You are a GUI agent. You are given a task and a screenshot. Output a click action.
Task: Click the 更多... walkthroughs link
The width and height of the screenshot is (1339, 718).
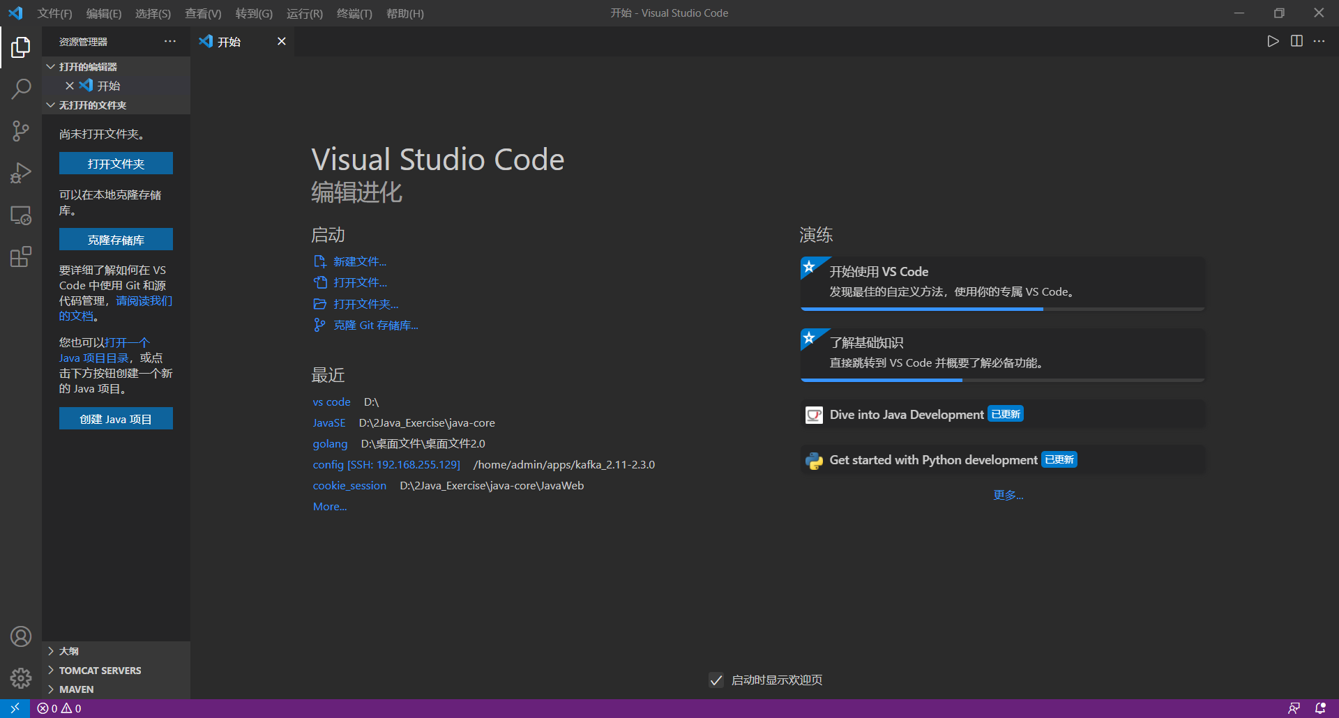1008,495
